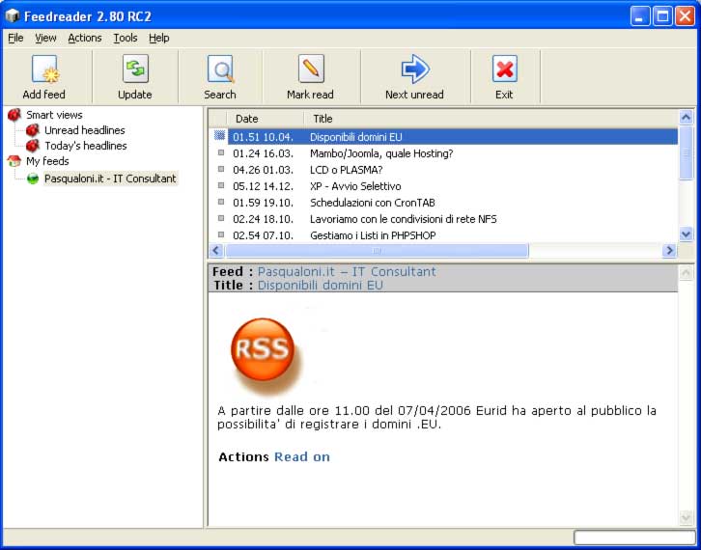
Task: Follow the Read on link
Action: [302, 457]
